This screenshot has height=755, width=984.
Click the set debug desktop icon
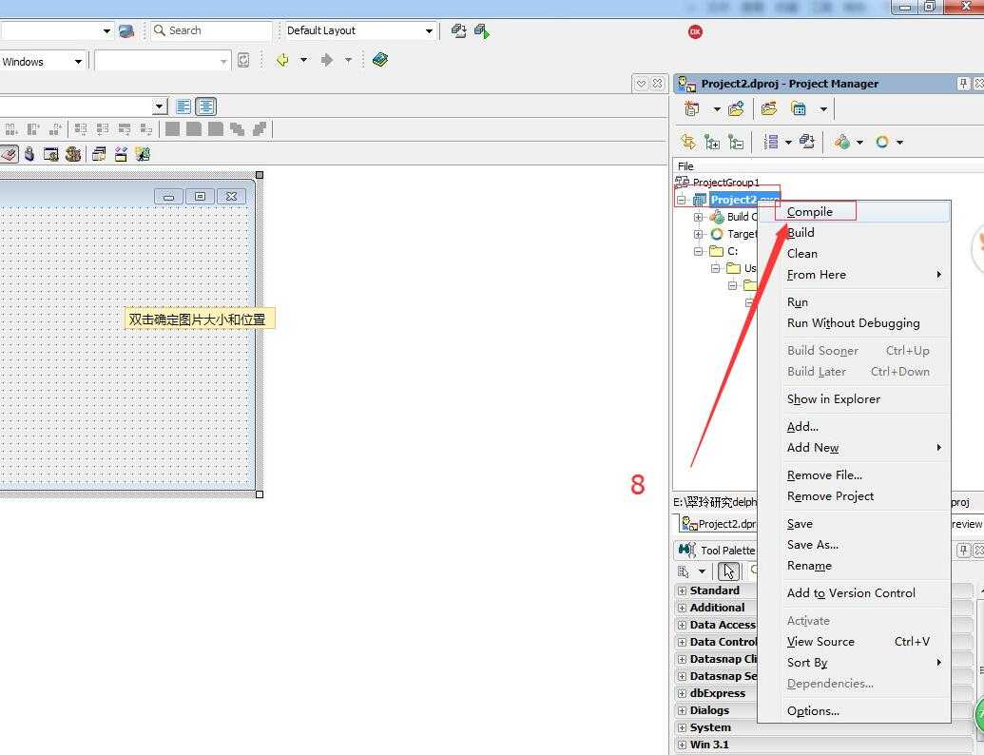pos(482,30)
